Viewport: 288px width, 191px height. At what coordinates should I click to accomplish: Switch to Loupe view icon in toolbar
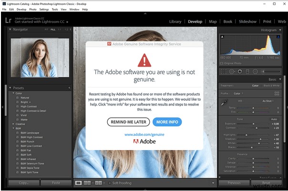[x=78, y=183]
